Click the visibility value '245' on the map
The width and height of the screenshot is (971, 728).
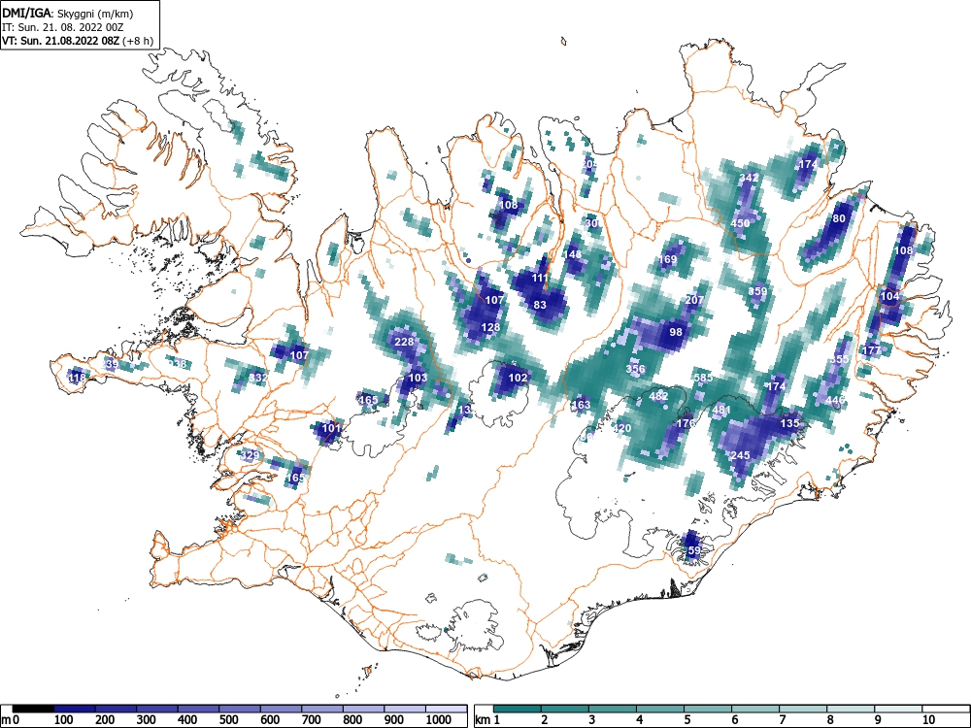(741, 455)
